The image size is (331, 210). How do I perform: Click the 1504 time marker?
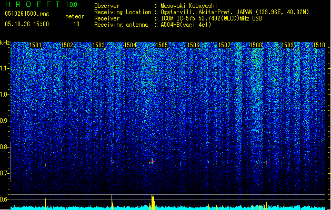click(131, 45)
